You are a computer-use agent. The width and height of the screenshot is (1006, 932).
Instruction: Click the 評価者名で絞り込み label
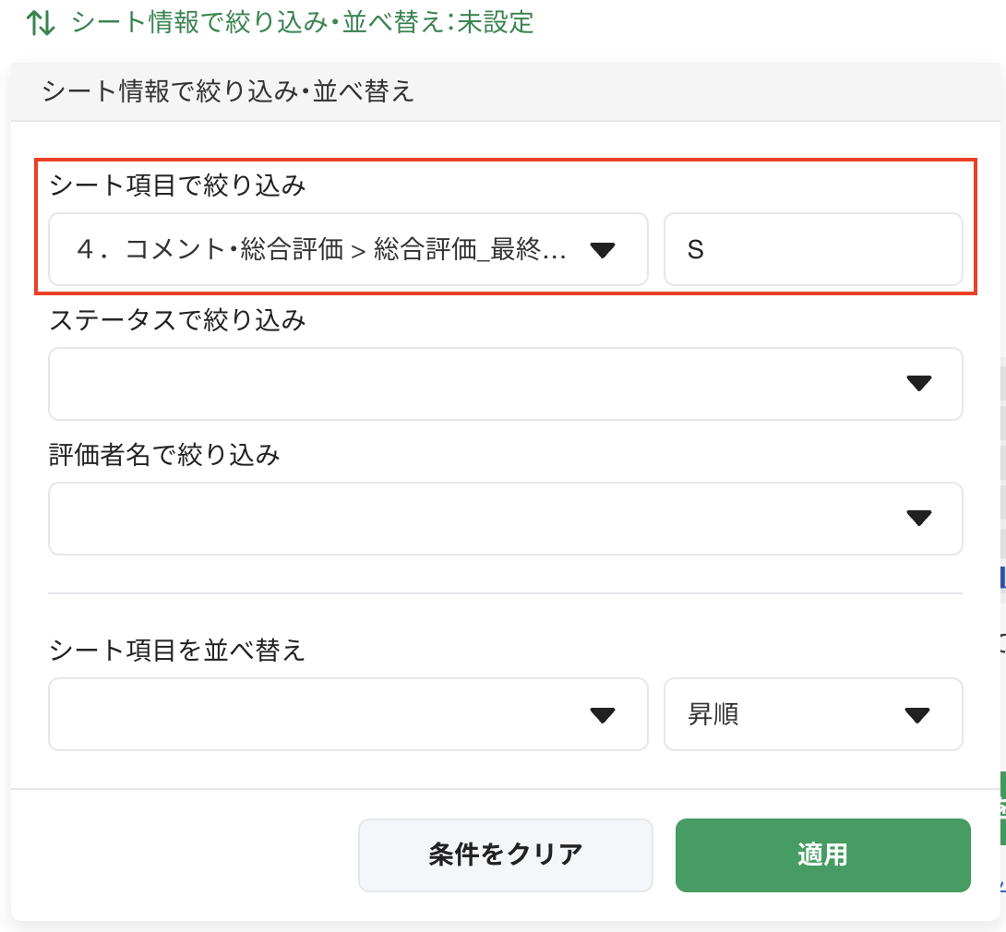point(164,455)
